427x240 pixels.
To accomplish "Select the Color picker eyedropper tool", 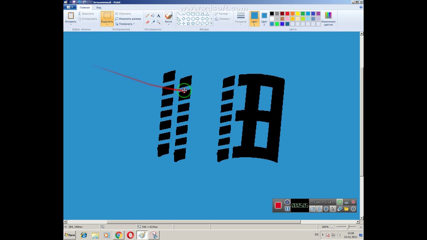I will [153, 22].
